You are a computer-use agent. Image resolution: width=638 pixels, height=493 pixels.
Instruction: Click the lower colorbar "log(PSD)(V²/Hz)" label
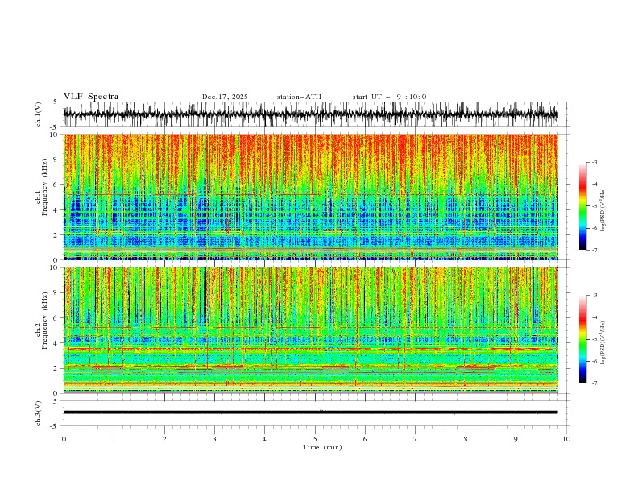(x=603, y=342)
